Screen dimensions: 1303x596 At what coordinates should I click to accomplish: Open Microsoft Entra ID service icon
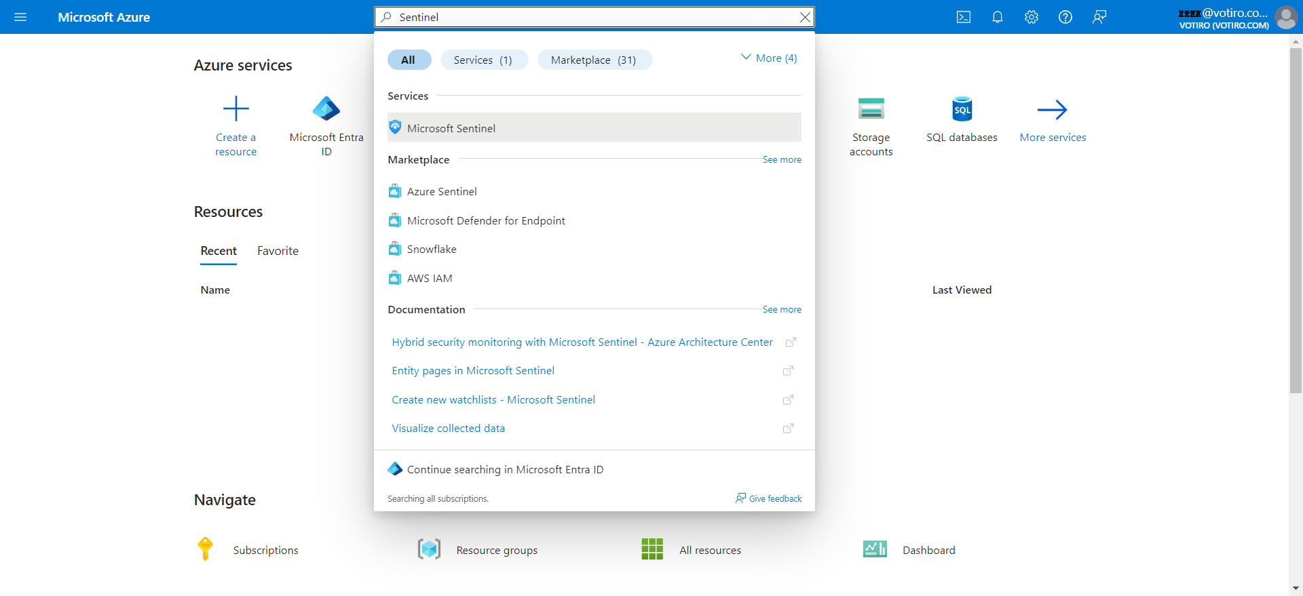point(326,108)
